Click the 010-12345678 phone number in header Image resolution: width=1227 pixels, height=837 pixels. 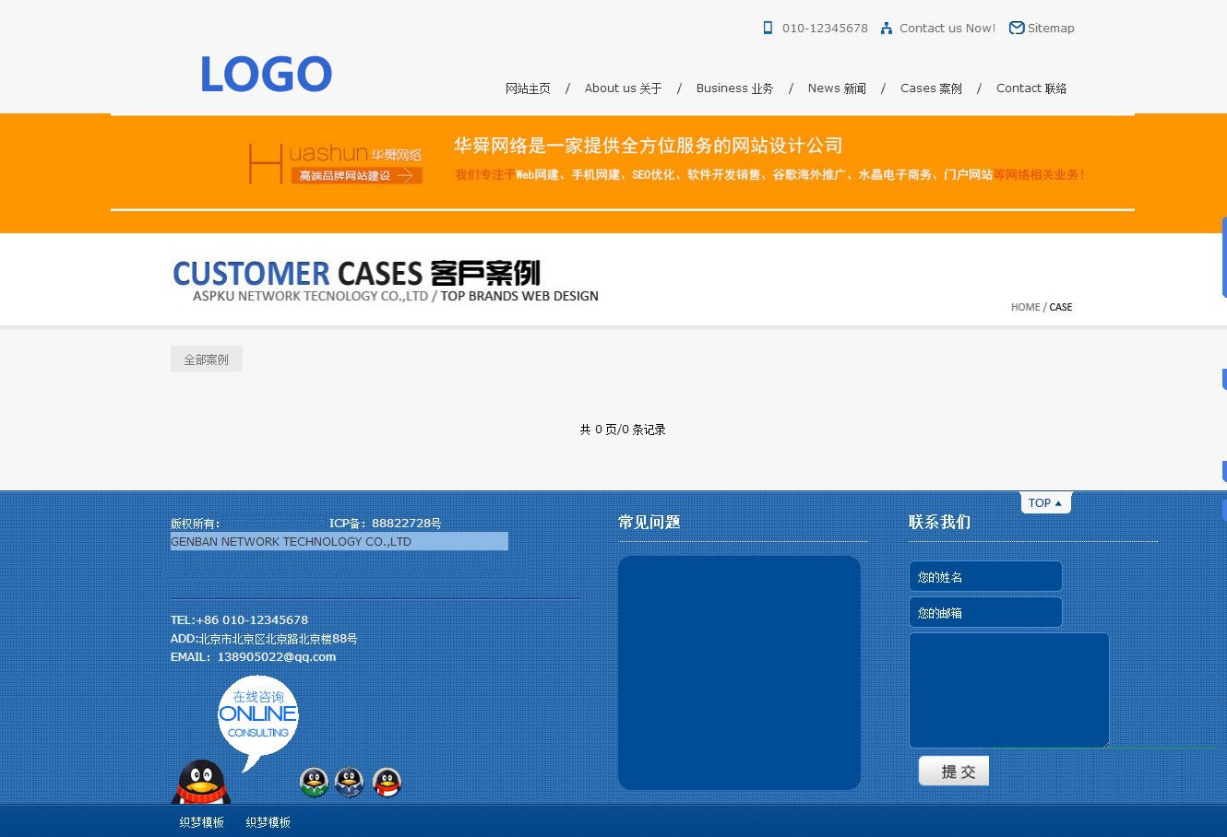[825, 29]
